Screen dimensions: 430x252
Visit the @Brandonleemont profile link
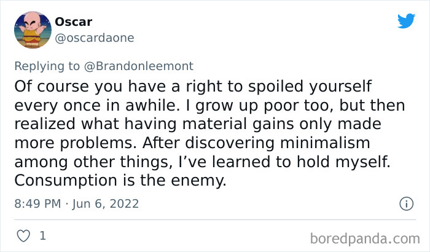(138, 66)
